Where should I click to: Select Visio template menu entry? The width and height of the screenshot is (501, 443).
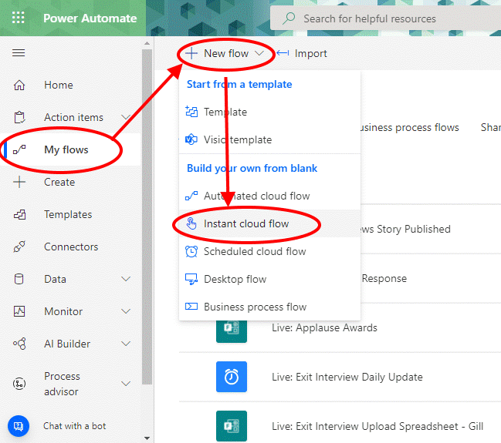269,139
